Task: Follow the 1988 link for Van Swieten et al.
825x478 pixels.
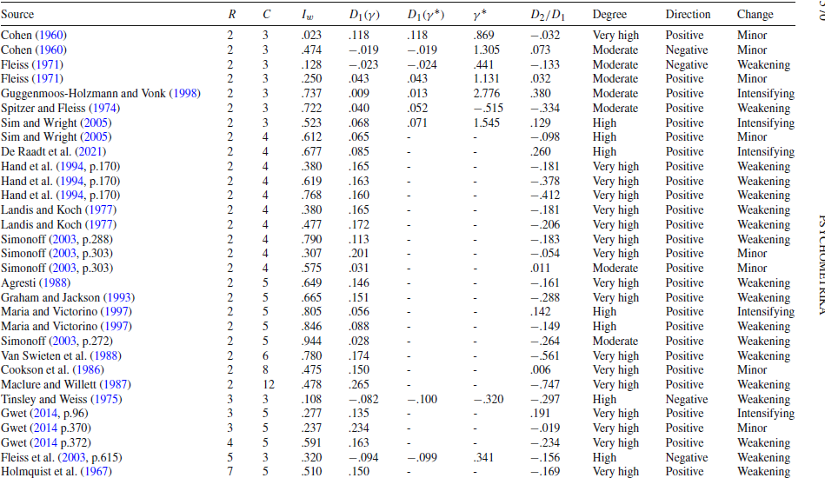Action: pos(106,356)
